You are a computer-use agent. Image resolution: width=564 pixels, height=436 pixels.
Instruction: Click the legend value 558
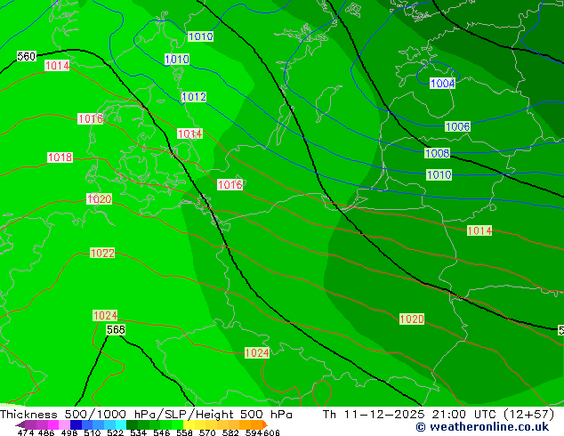[184, 432]
